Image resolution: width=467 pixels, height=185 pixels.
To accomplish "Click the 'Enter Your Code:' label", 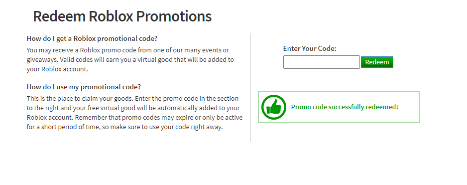I will 310,48.
